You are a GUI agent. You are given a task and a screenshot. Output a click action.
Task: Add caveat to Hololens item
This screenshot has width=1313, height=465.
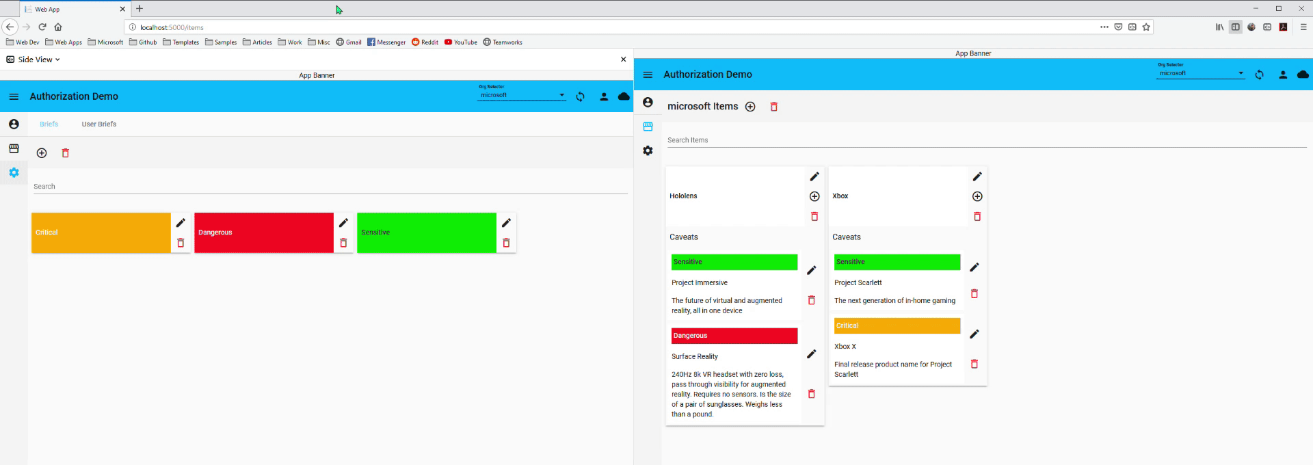click(x=814, y=196)
